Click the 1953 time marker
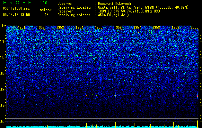This screenshot has width=202, height=128. [60, 28]
